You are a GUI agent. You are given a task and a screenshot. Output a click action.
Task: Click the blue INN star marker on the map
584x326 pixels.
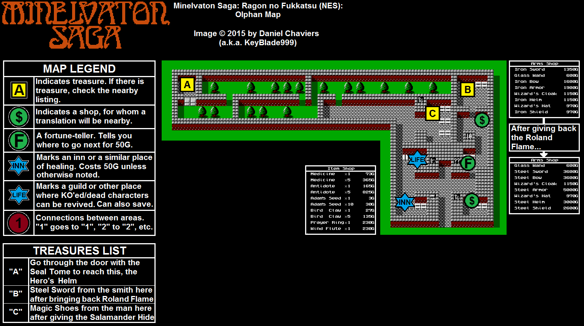405,202
